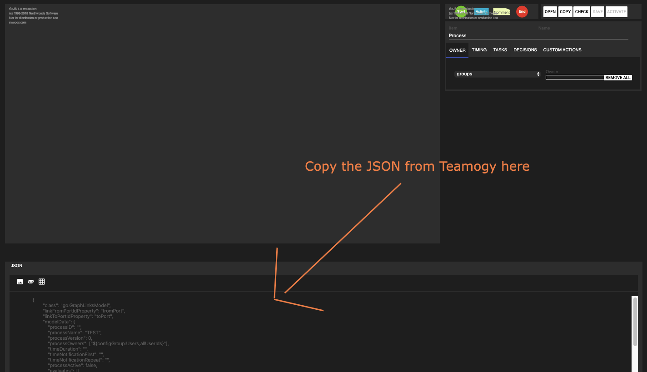Image resolution: width=647 pixels, height=372 pixels.
Task: Switch to the TIMING tab
Action: tap(479, 50)
